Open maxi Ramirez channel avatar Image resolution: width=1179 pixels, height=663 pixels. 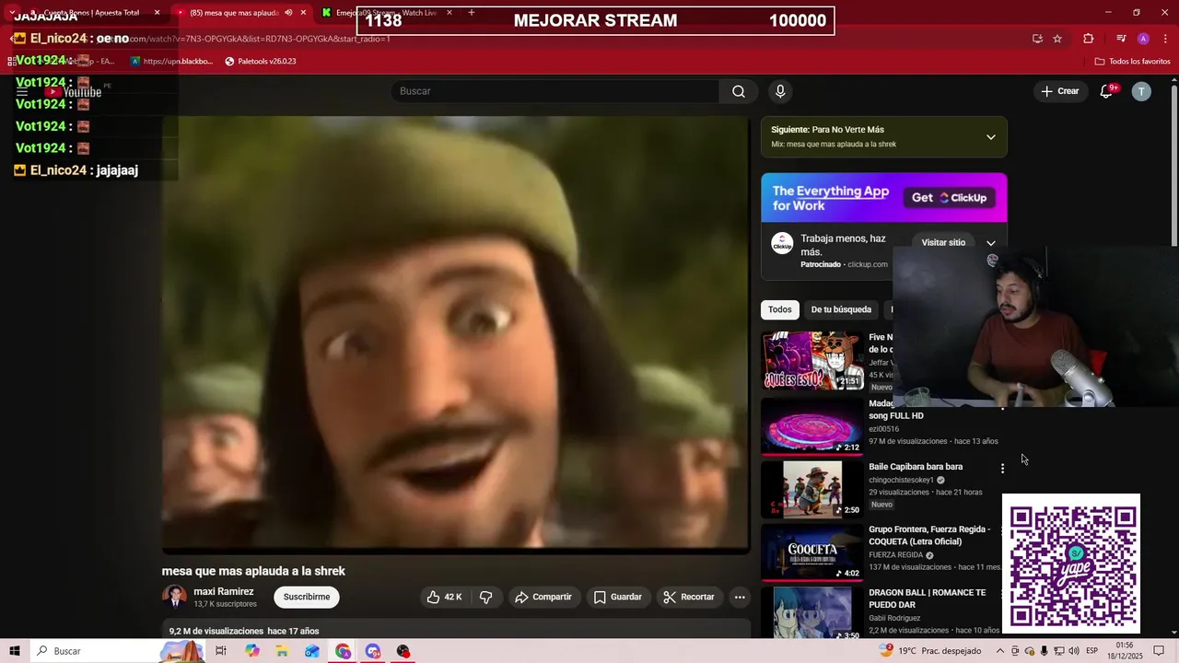point(174,597)
